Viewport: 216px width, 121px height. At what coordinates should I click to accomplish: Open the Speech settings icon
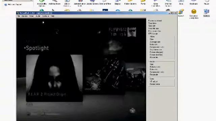[181, 13]
